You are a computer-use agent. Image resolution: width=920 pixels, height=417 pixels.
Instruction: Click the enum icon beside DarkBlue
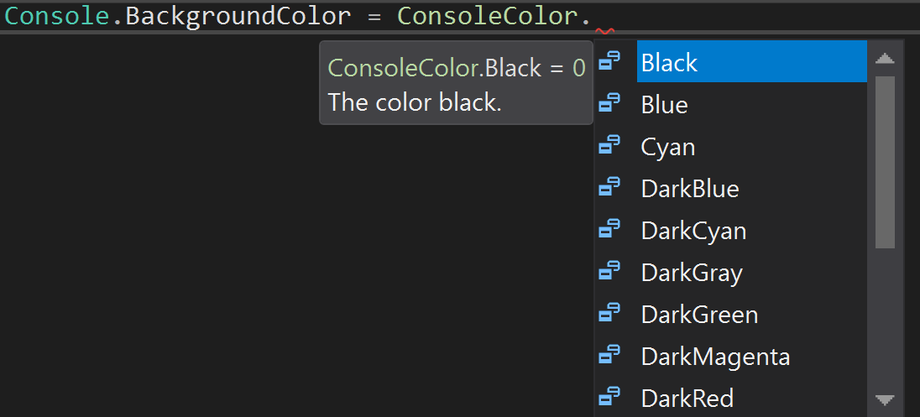pos(609,187)
